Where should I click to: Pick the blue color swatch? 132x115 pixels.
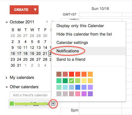pos(78,87)
